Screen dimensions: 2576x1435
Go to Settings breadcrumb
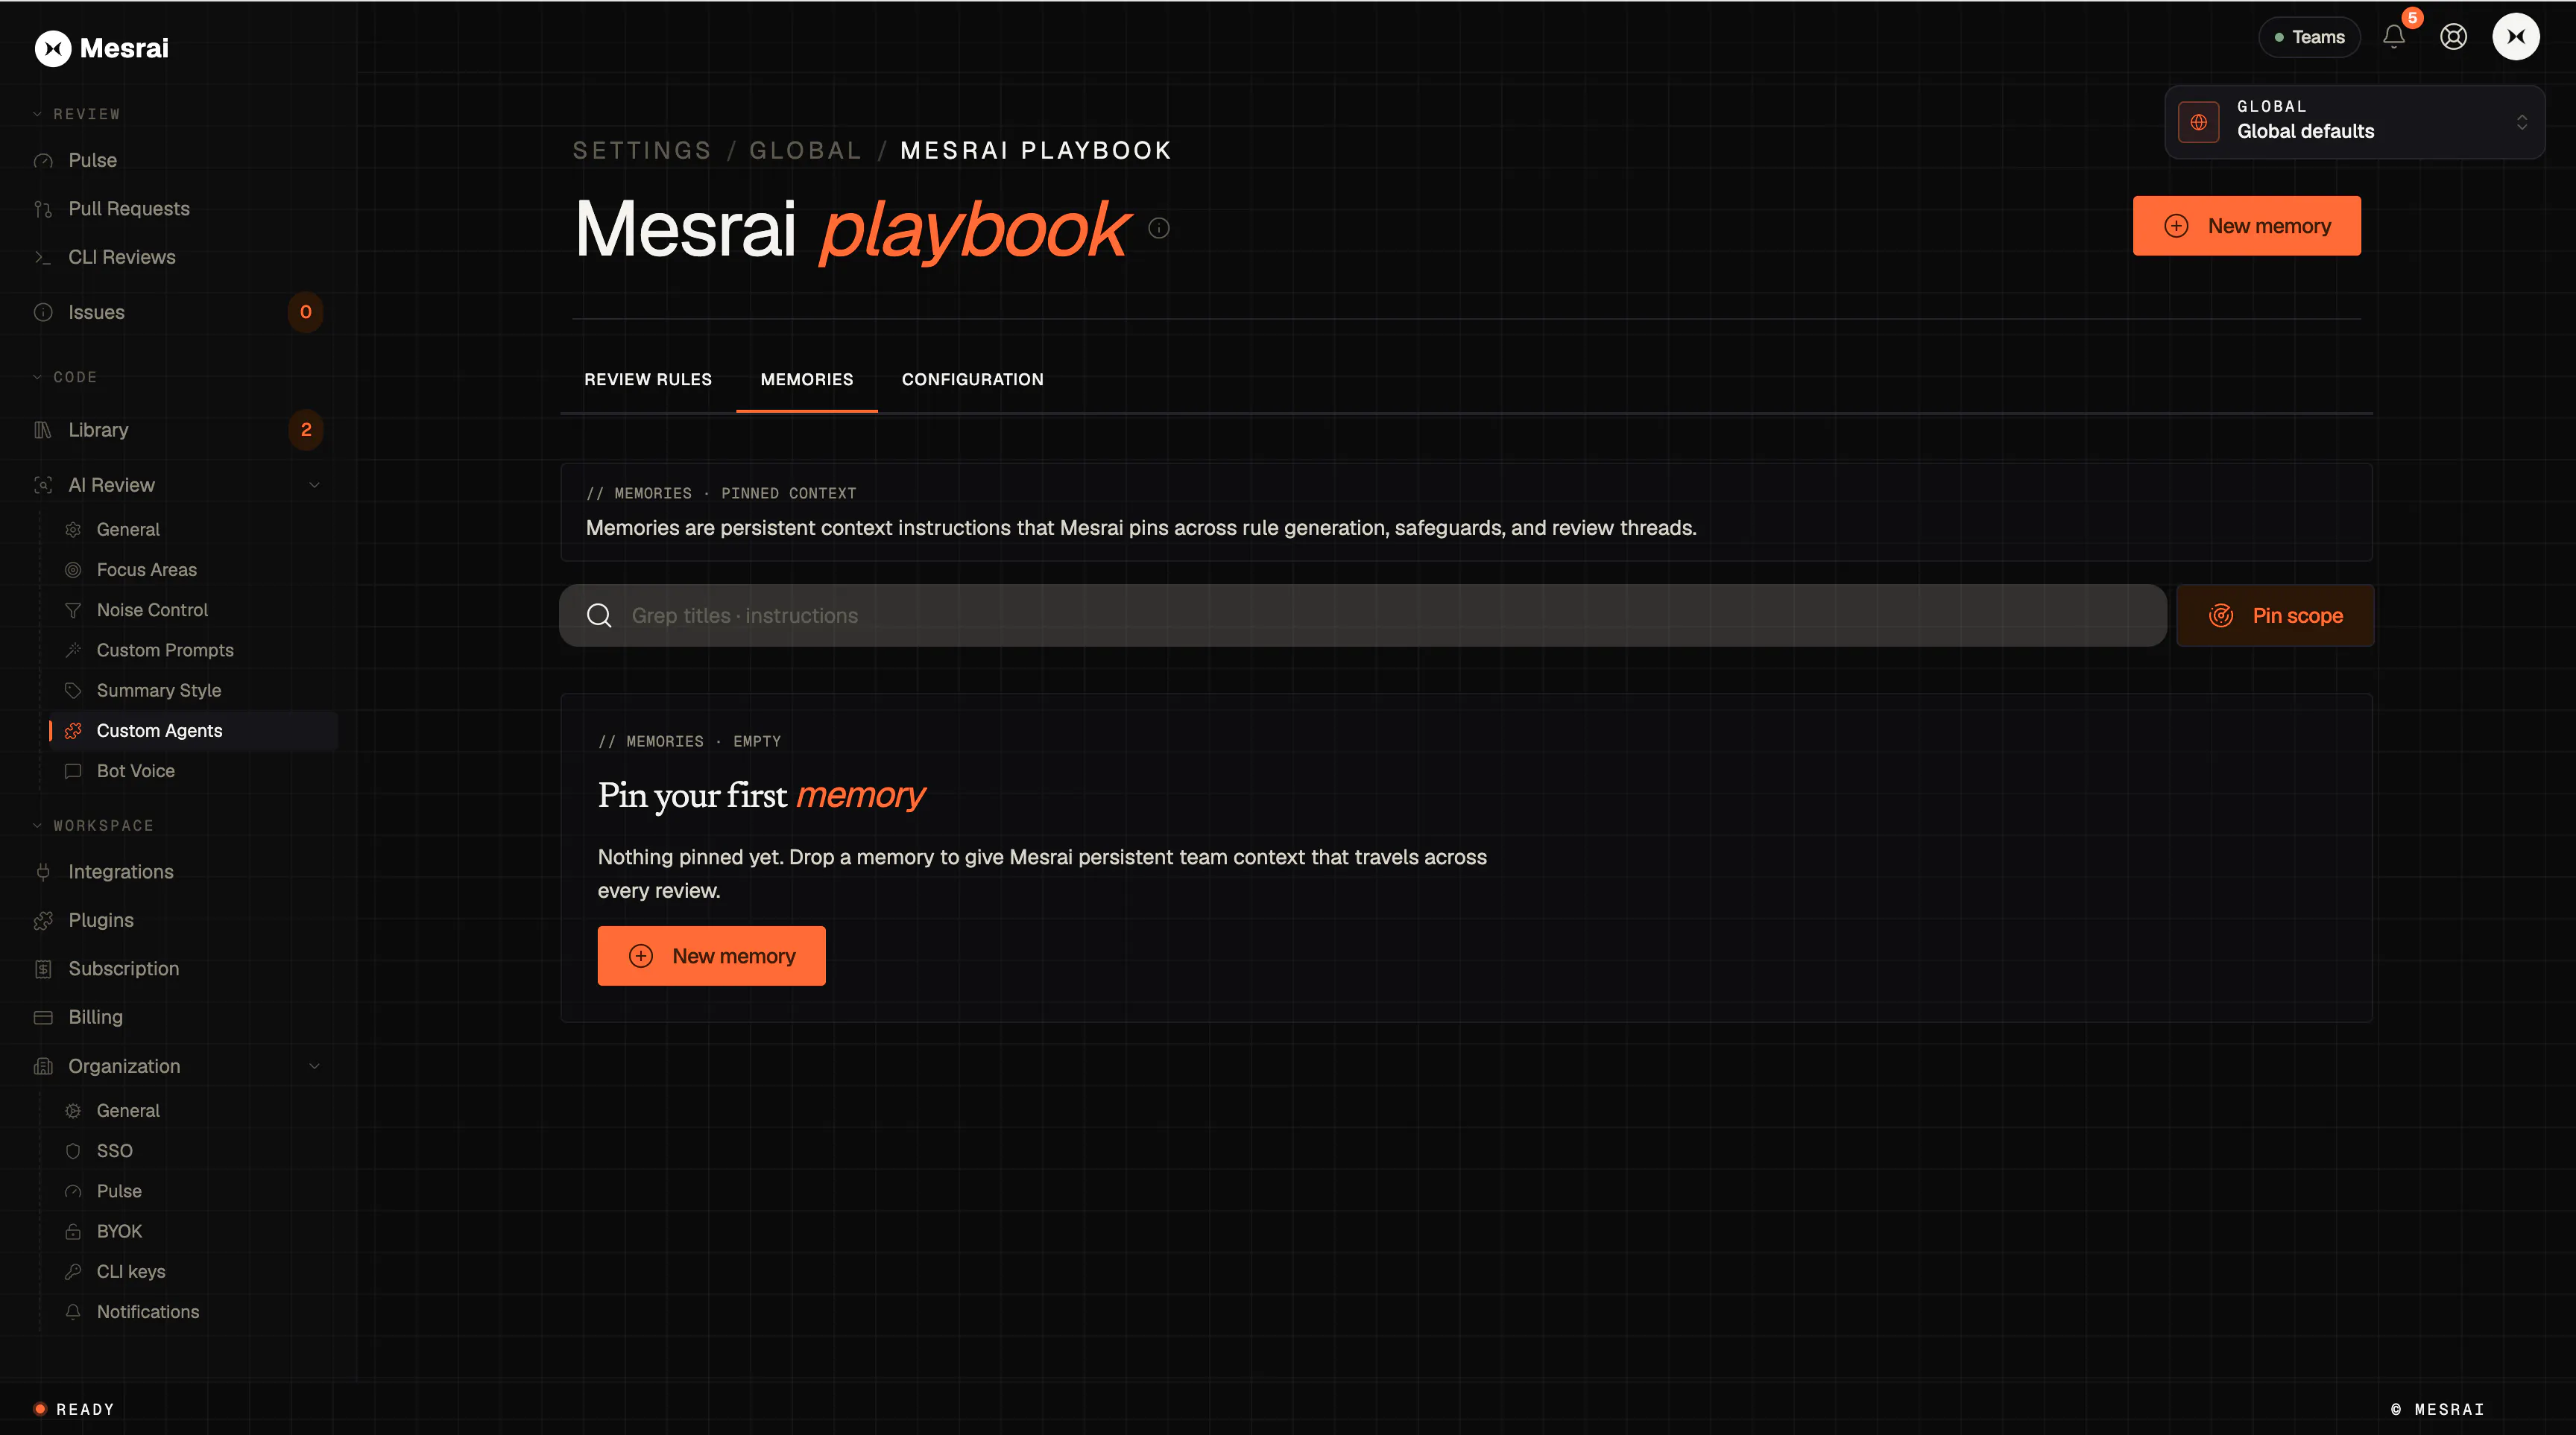tap(642, 151)
